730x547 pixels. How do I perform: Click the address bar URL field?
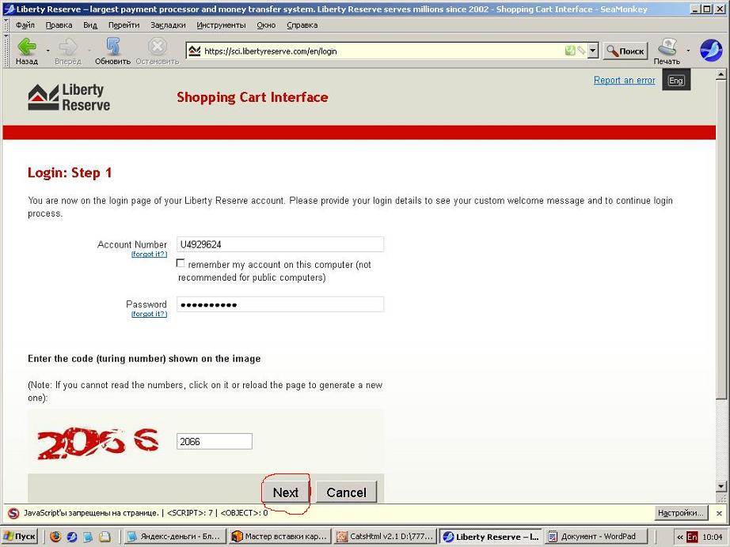(x=382, y=51)
